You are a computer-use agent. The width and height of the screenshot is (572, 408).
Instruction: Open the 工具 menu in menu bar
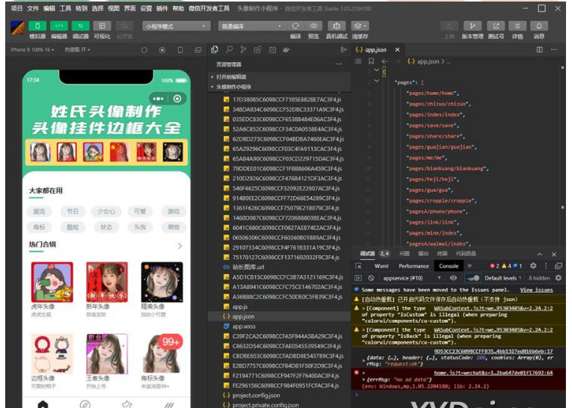pos(65,8)
